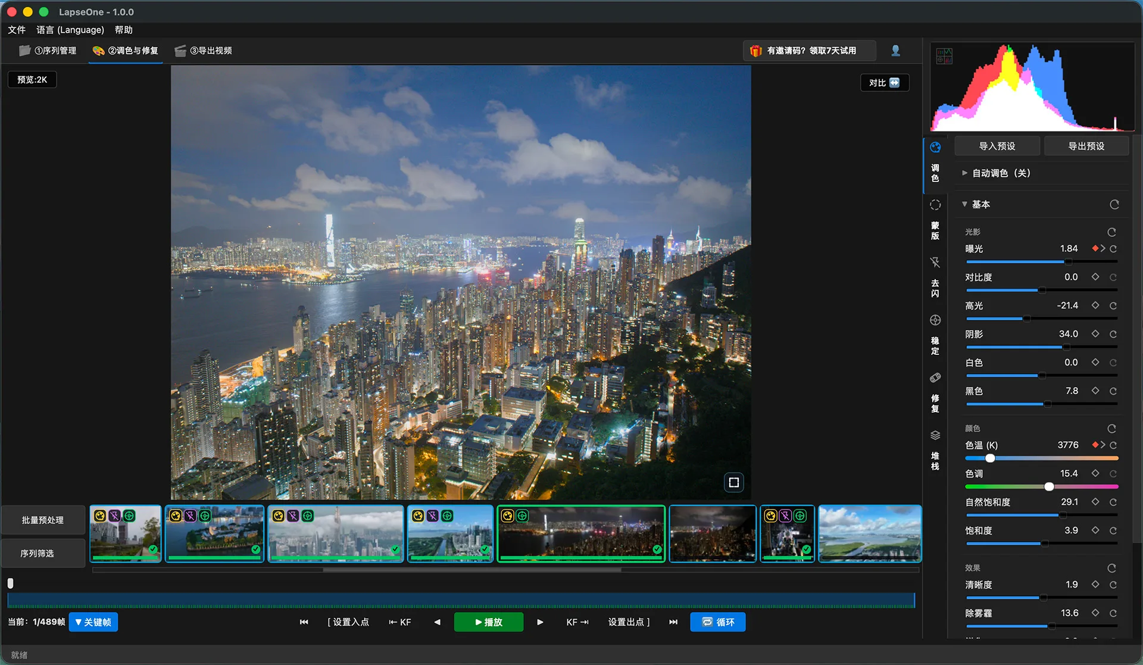Click the 导入预设 button

tap(997, 146)
